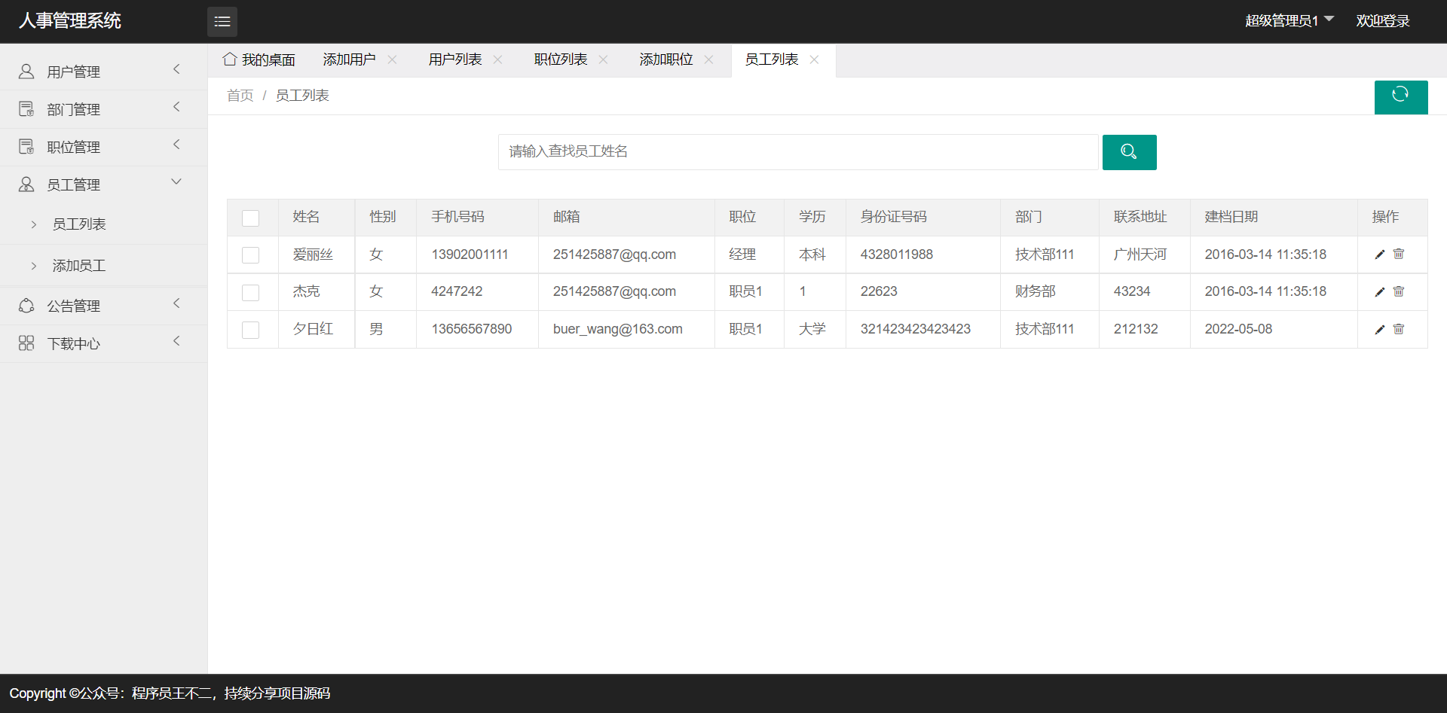Expand the 下载中心 chevron arrow

tap(176, 341)
